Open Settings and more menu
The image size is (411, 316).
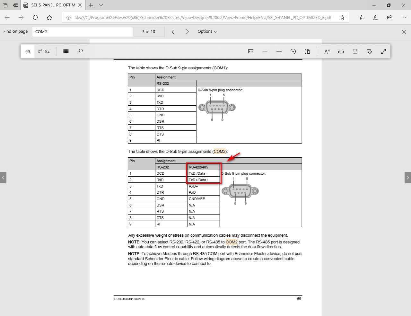(x=404, y=17)
